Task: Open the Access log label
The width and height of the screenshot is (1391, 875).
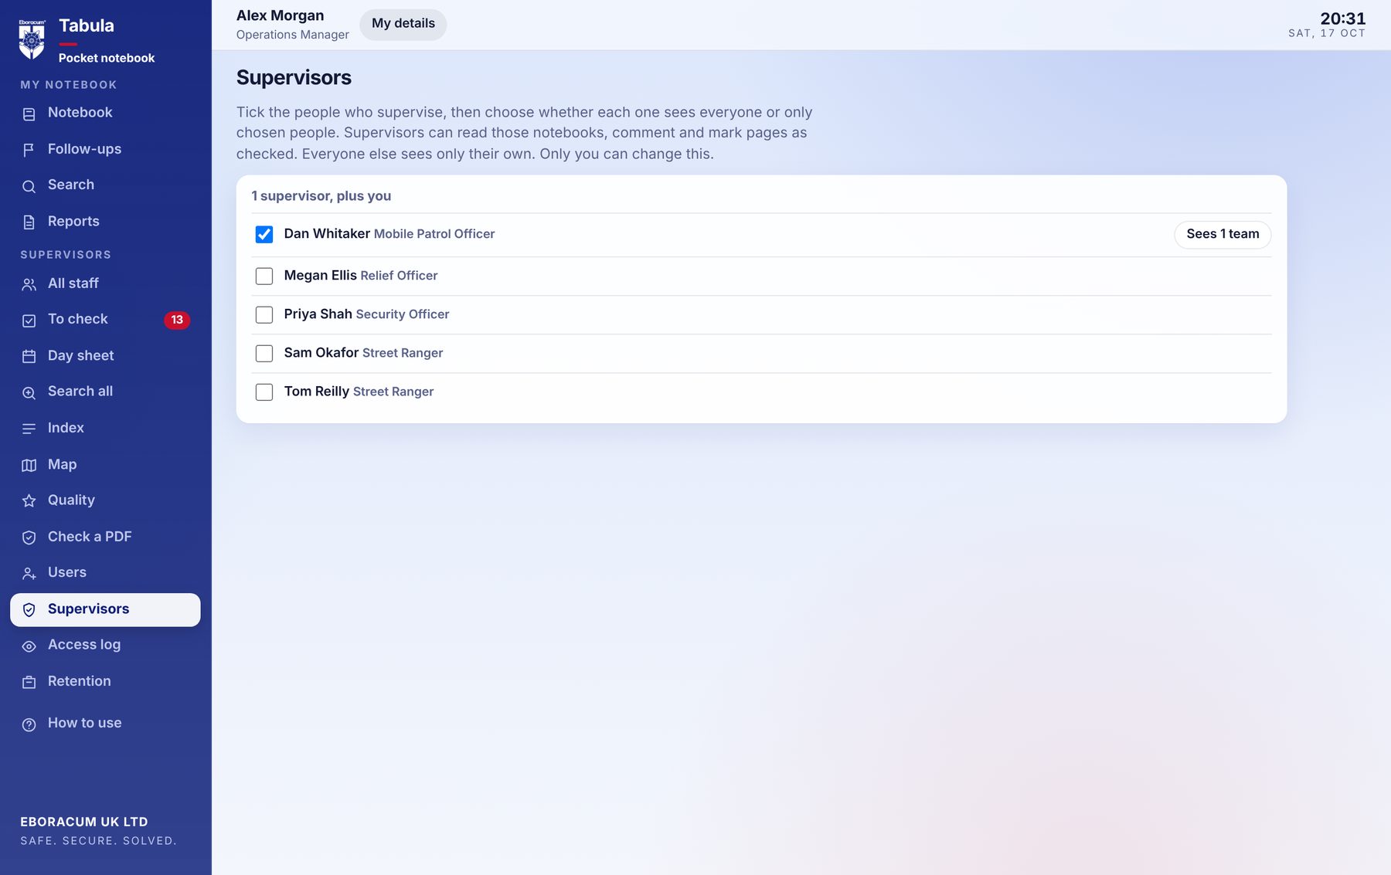Action: point(84,645)
